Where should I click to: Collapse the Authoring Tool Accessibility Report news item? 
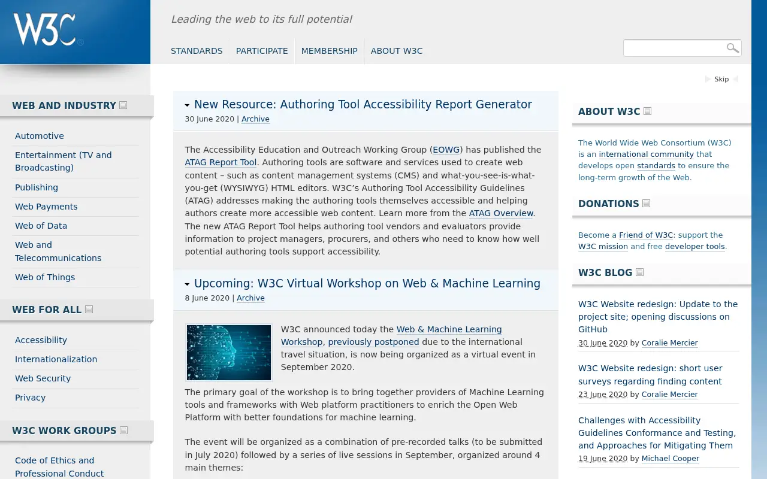click(x=188, y=105)
